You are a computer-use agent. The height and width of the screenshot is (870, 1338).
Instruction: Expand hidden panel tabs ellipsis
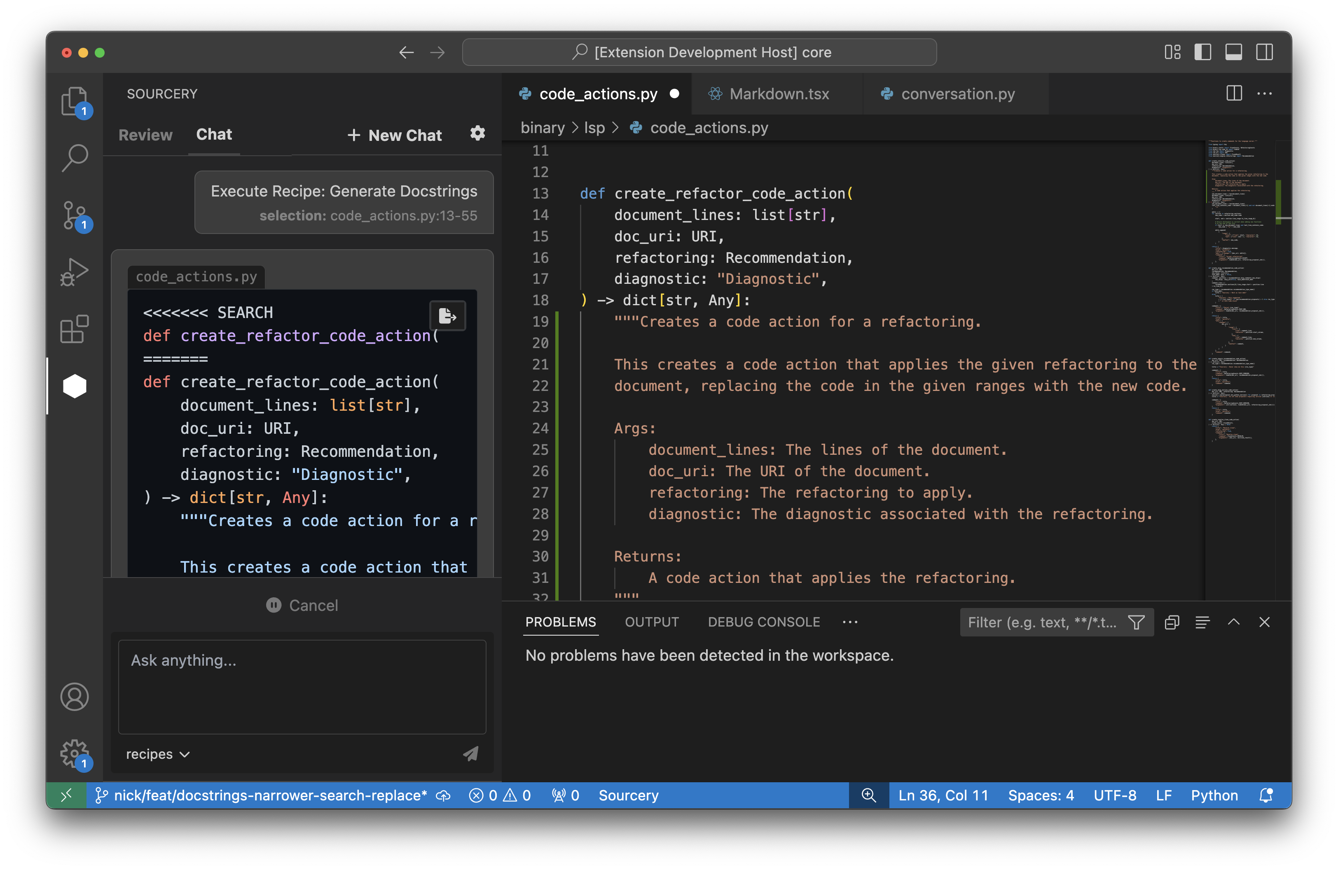850,622
